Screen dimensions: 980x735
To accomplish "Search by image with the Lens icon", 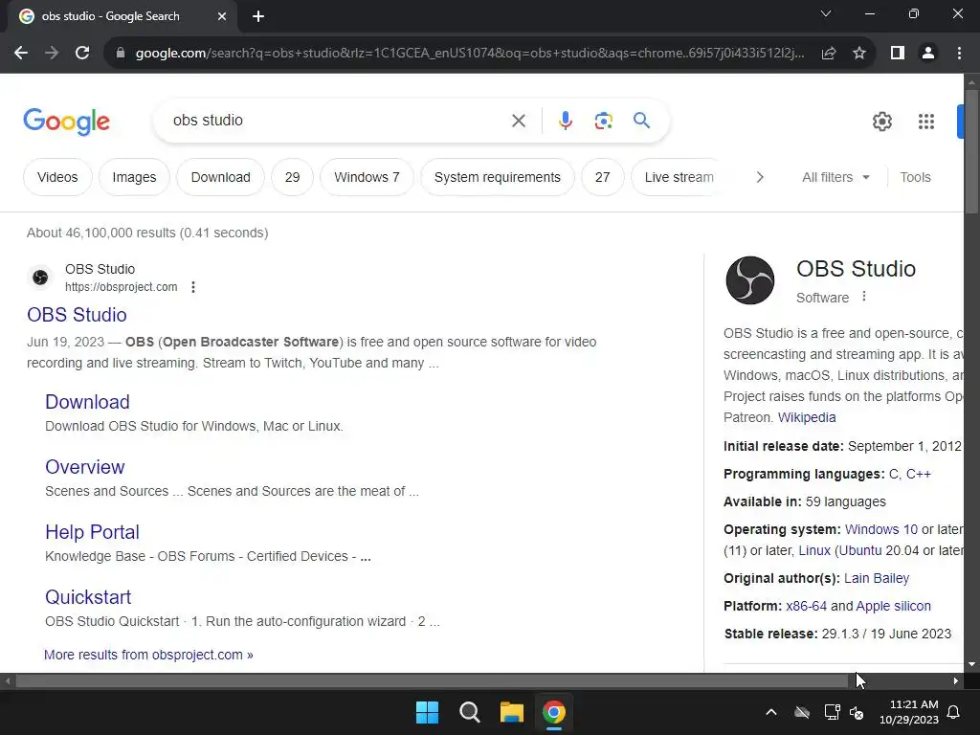I will (x=603, y=121).
